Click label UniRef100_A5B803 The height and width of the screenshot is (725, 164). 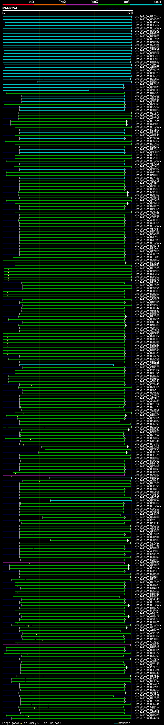pos(147,90)
